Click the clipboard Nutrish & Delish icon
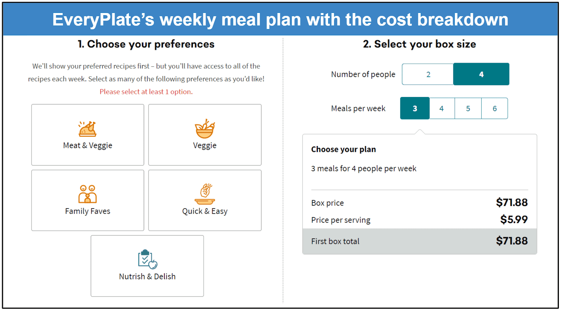 coord(147,259)
